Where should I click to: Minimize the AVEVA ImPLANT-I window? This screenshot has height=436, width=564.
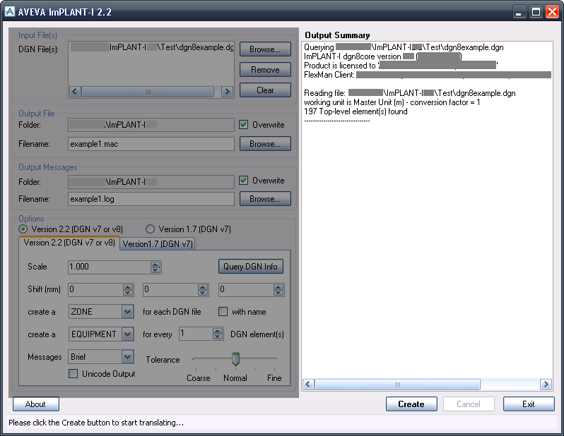tap(518, 12)
